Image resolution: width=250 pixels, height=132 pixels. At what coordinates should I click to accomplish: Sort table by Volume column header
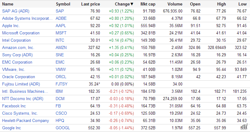coord(175,4)
